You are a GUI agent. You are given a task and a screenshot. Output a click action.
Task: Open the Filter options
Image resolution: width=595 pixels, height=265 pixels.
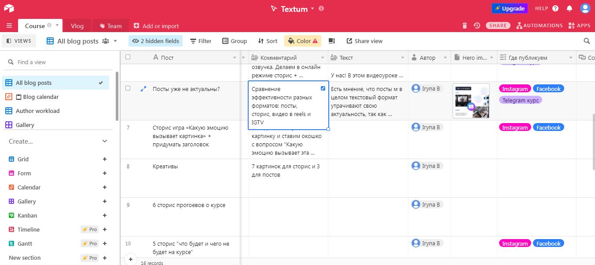(x=201, y=41)
